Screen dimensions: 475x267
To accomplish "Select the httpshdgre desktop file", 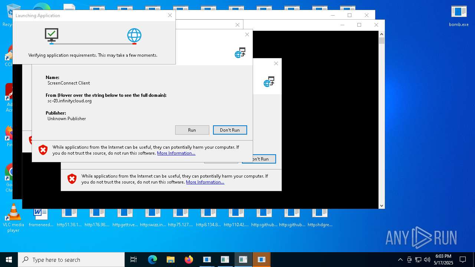I will [320, 218].
